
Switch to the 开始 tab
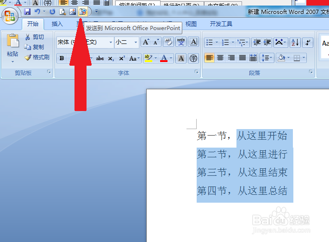pyautogui.click(x=33, y=24)
